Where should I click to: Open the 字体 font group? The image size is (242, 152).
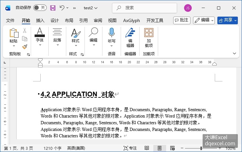tap(40, 37)
